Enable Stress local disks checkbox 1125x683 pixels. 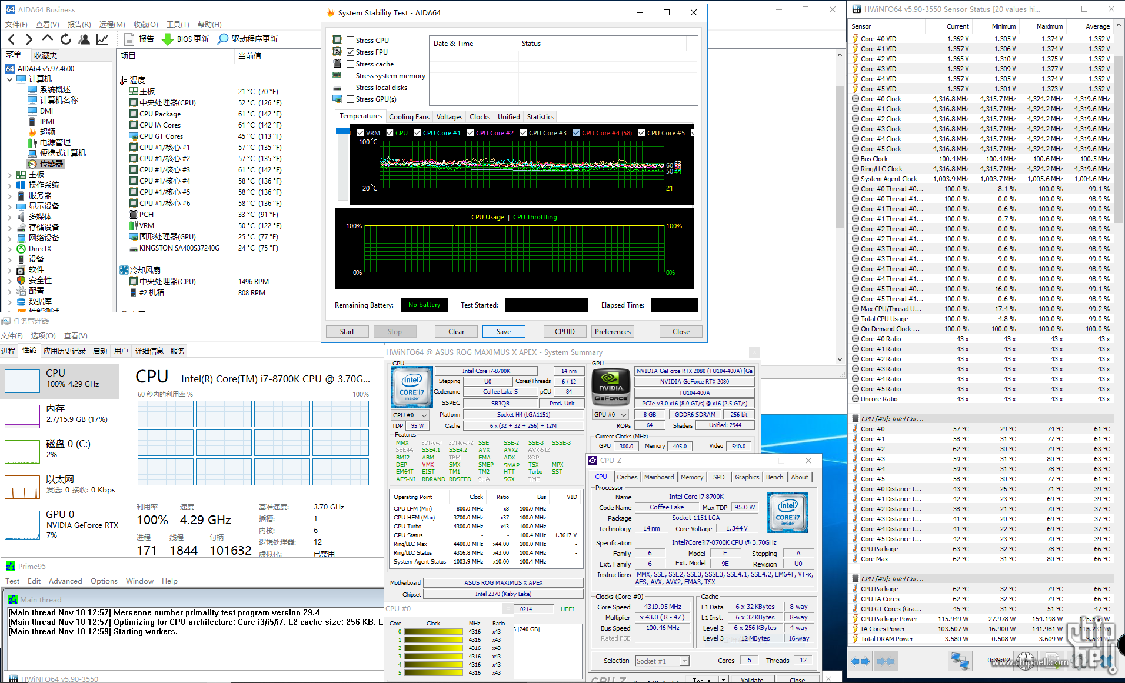(x=351, y=87)
